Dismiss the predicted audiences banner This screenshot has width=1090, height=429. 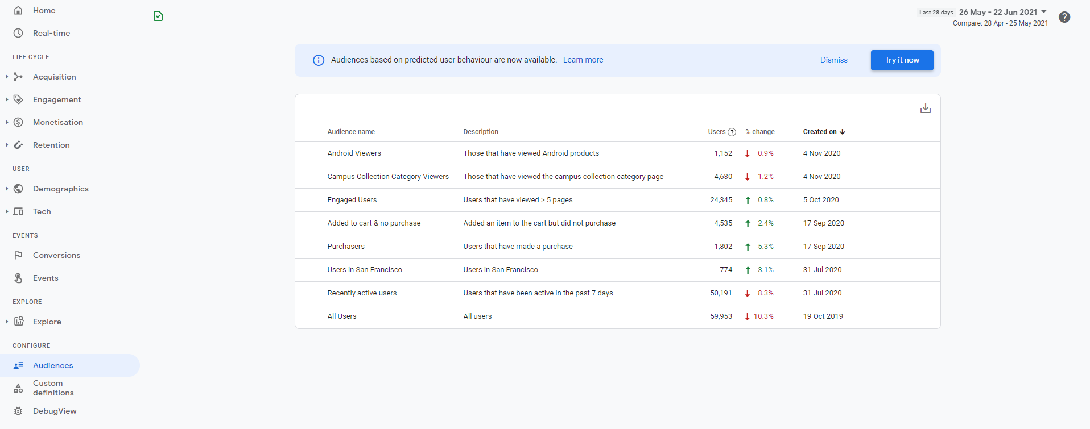[833, 60]
